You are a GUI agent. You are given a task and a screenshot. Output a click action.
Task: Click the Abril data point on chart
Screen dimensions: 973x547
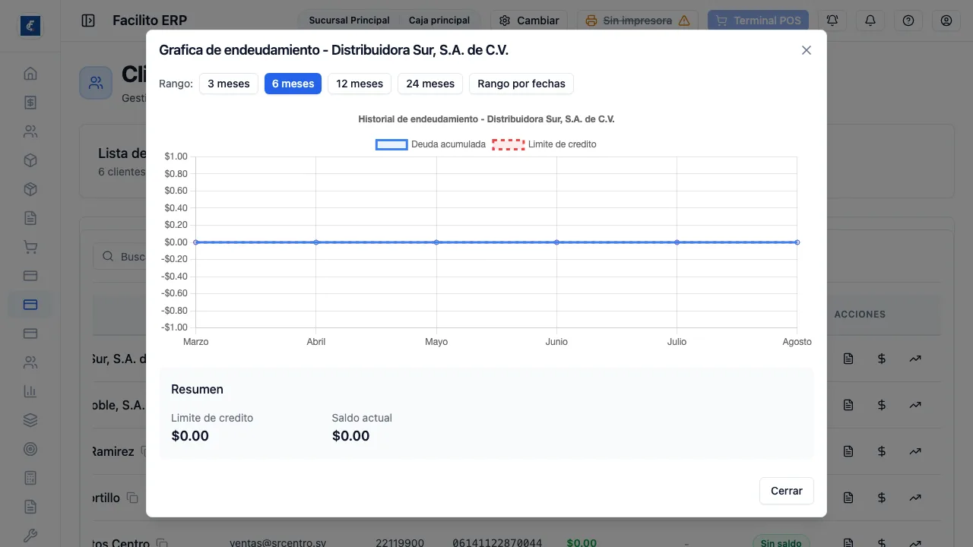316,242
